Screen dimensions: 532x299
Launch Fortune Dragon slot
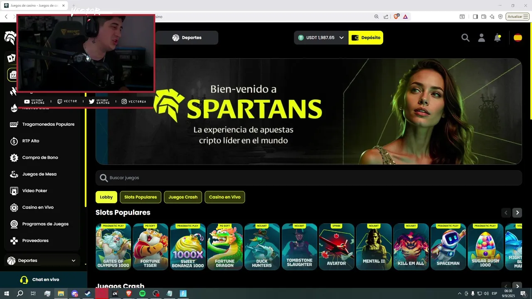[225, 247]
